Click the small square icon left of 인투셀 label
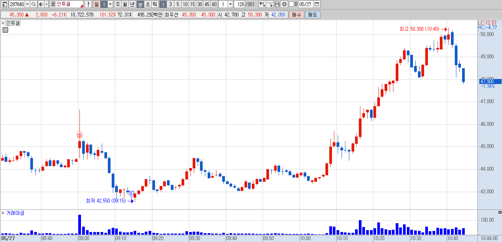This screenshot has width=502, height=242. click(x=3, y=23)
